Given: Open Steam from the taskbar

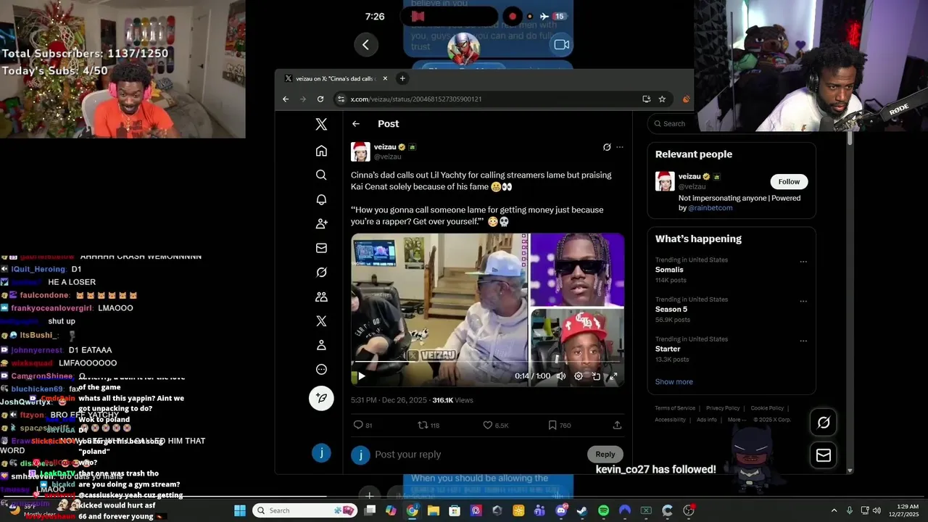Looking at the screenshot, I should (x=582, y=510).
